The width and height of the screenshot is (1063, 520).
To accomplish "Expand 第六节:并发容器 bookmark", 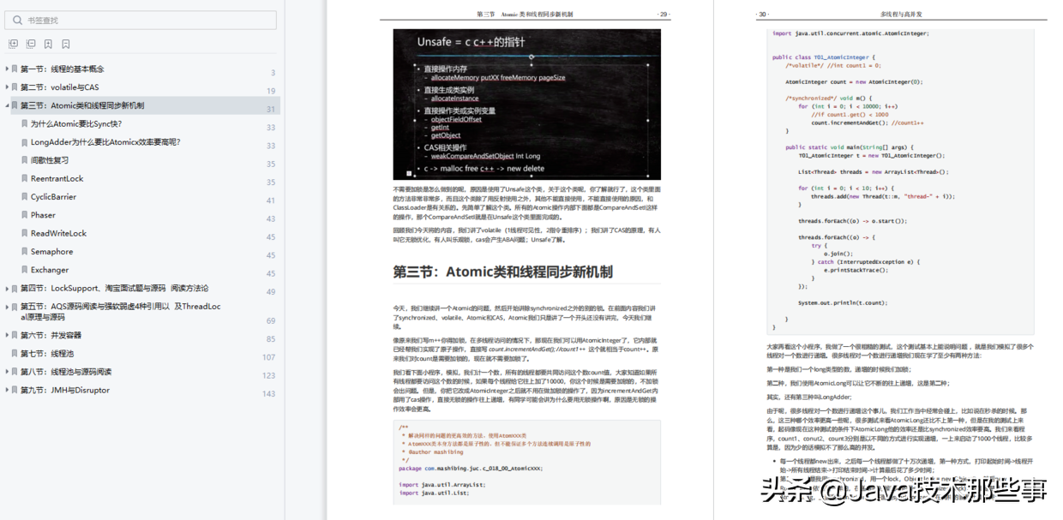I will [x=7, y=336].
